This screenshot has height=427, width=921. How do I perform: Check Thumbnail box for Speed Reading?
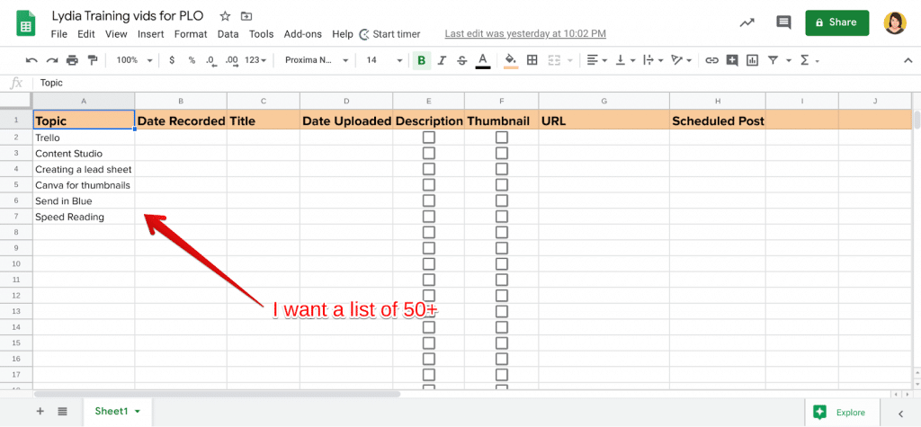[x=502, y=217]
